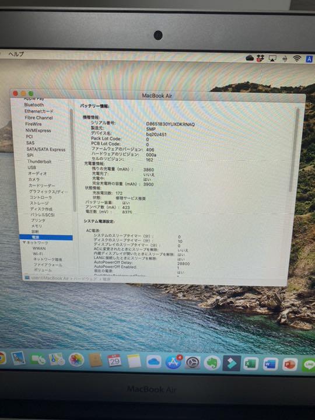Select SAS in the sidebar
Screen dimensions: 315x420
pyautogui.click(x=30, y=143)
